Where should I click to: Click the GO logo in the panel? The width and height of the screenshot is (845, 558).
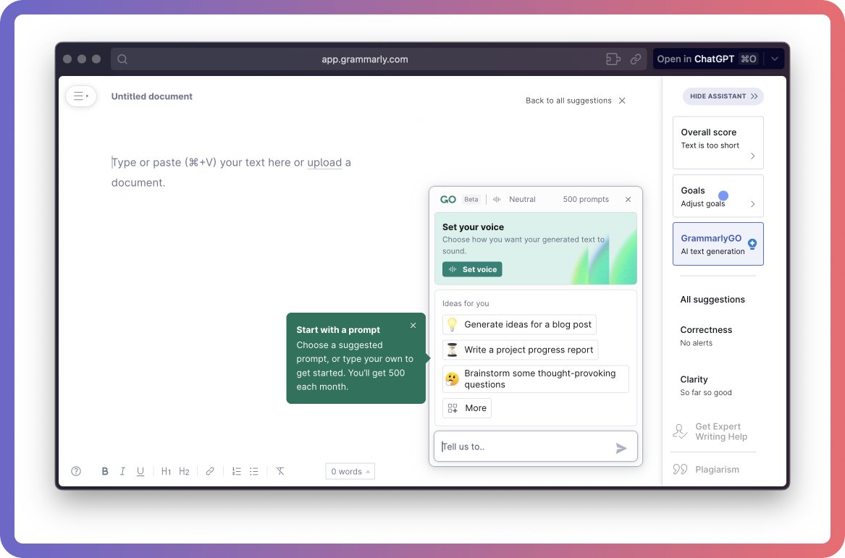(x=448, y=199)
